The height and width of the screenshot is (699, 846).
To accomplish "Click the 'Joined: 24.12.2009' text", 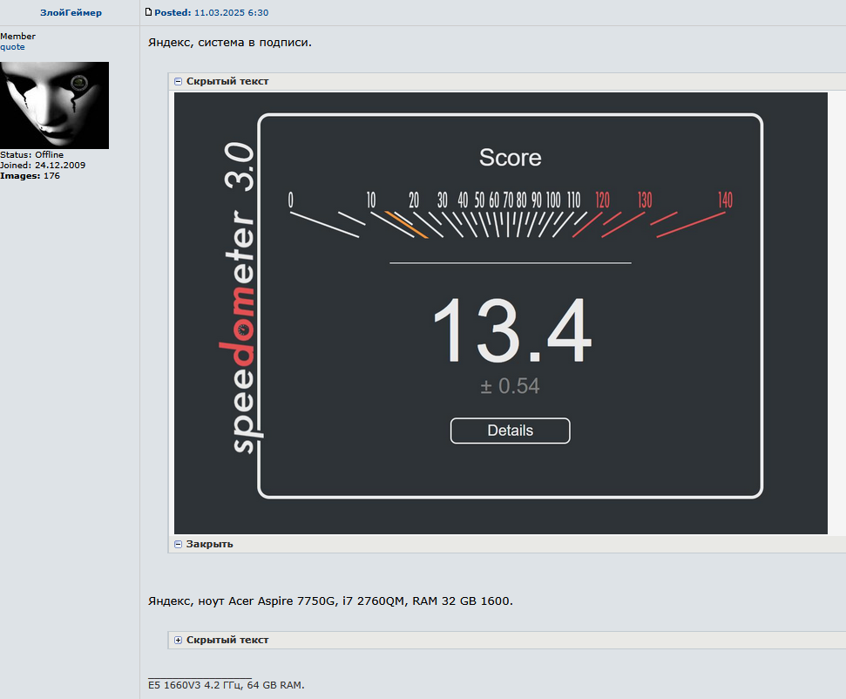I will click(x=43, y=166).
